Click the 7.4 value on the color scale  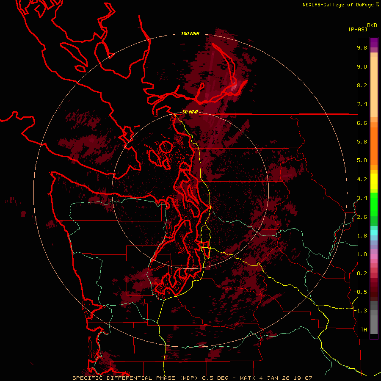pyautogui.click(x=362, y=104)
